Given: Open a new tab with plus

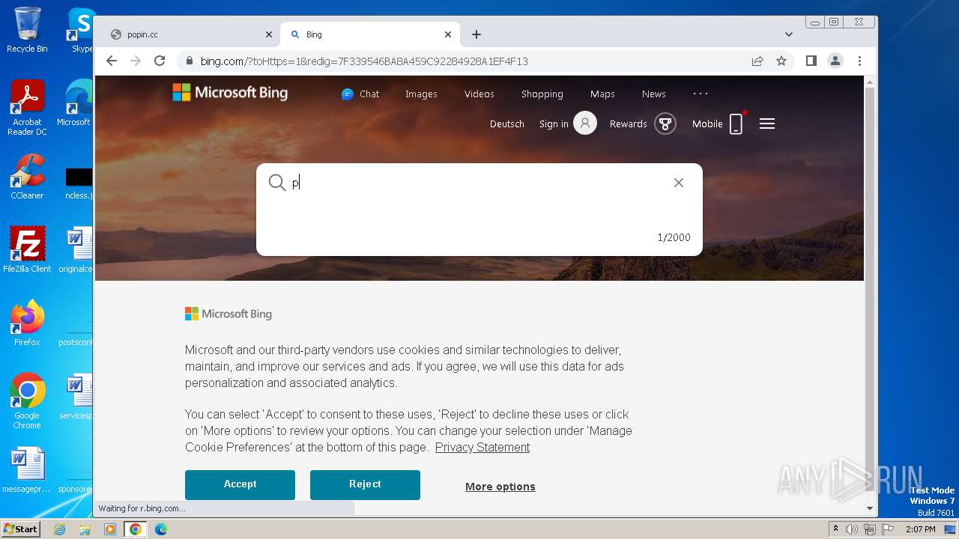Looking at the screenshot, I should [477, 34].
